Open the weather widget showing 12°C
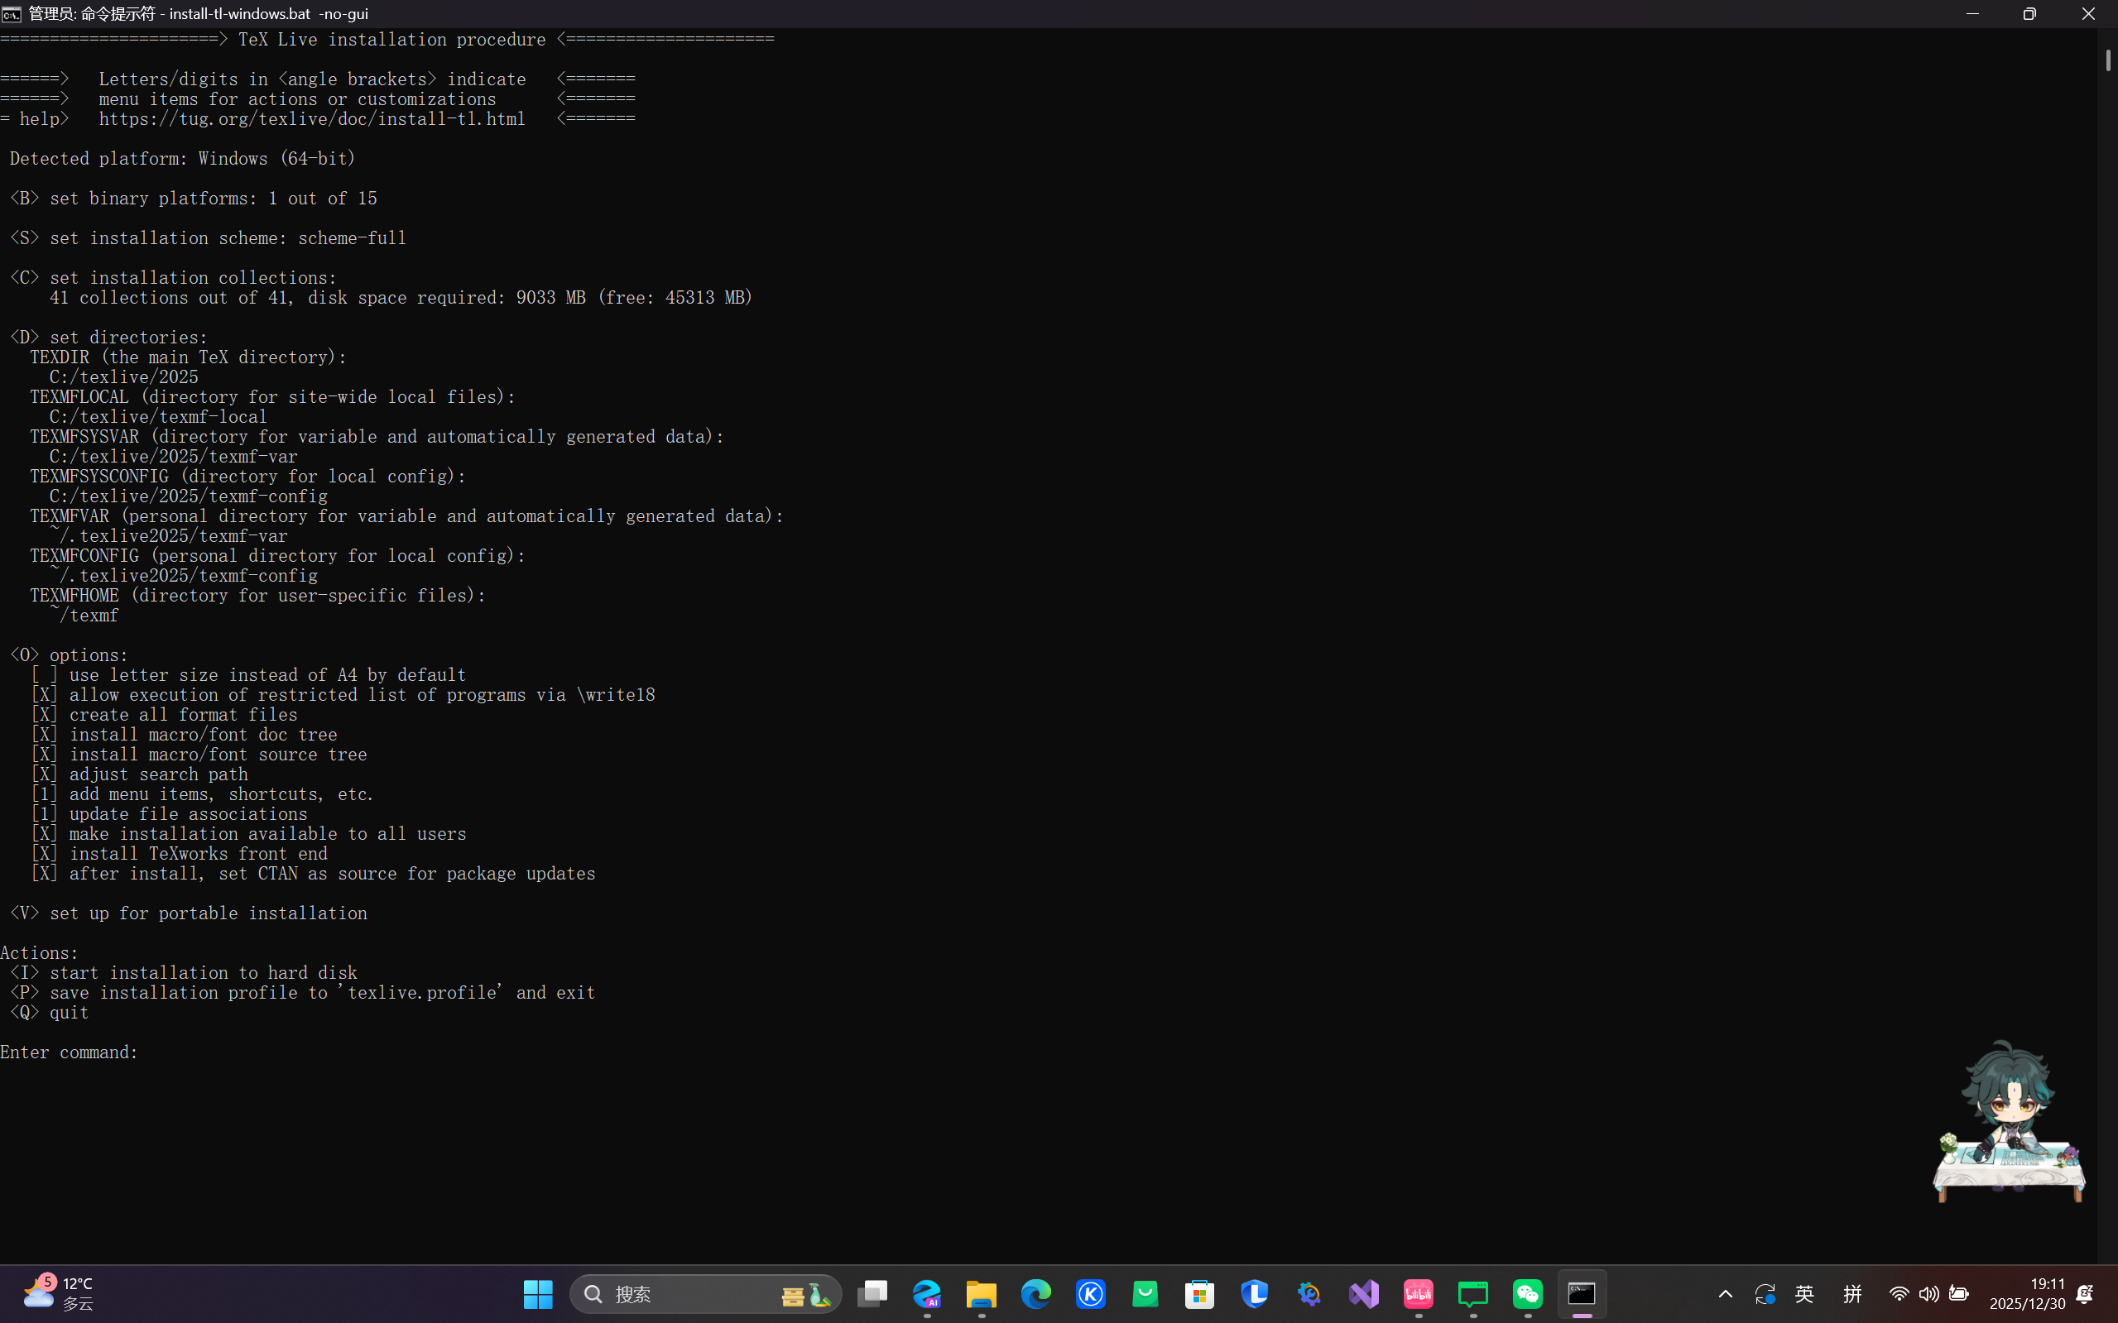Image resolution: width=2118 pixels, height=1323 pixels. click(57, 1293)
